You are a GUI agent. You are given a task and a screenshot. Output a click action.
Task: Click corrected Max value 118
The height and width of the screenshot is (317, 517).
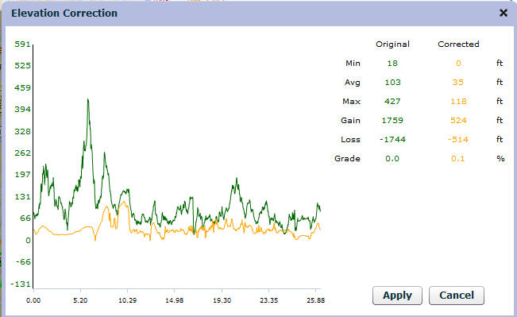pos(458,101)
